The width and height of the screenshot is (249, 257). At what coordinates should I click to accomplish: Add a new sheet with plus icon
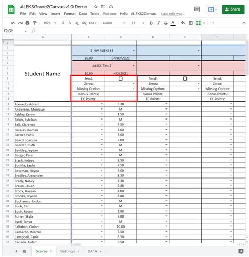[x=16, y=251]
